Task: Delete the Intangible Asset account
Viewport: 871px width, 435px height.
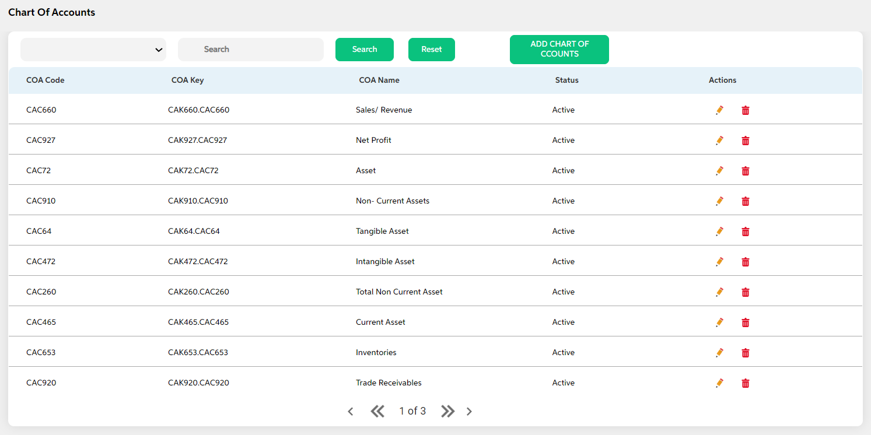Action: [745, 262]
